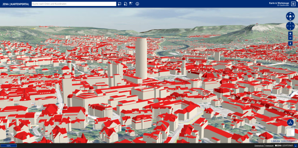Open the circled info icon in header
Viewport: 298px width, 148px height.
pos(137,4)
